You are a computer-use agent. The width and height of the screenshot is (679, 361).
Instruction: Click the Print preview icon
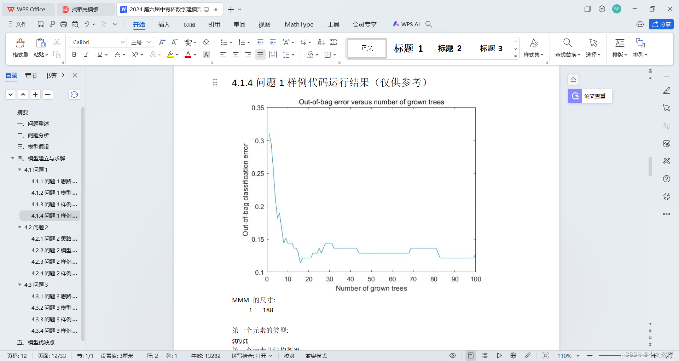(x=75, y=24)
